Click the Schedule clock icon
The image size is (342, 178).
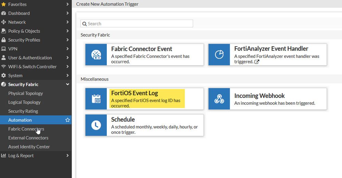click(96, 125)
